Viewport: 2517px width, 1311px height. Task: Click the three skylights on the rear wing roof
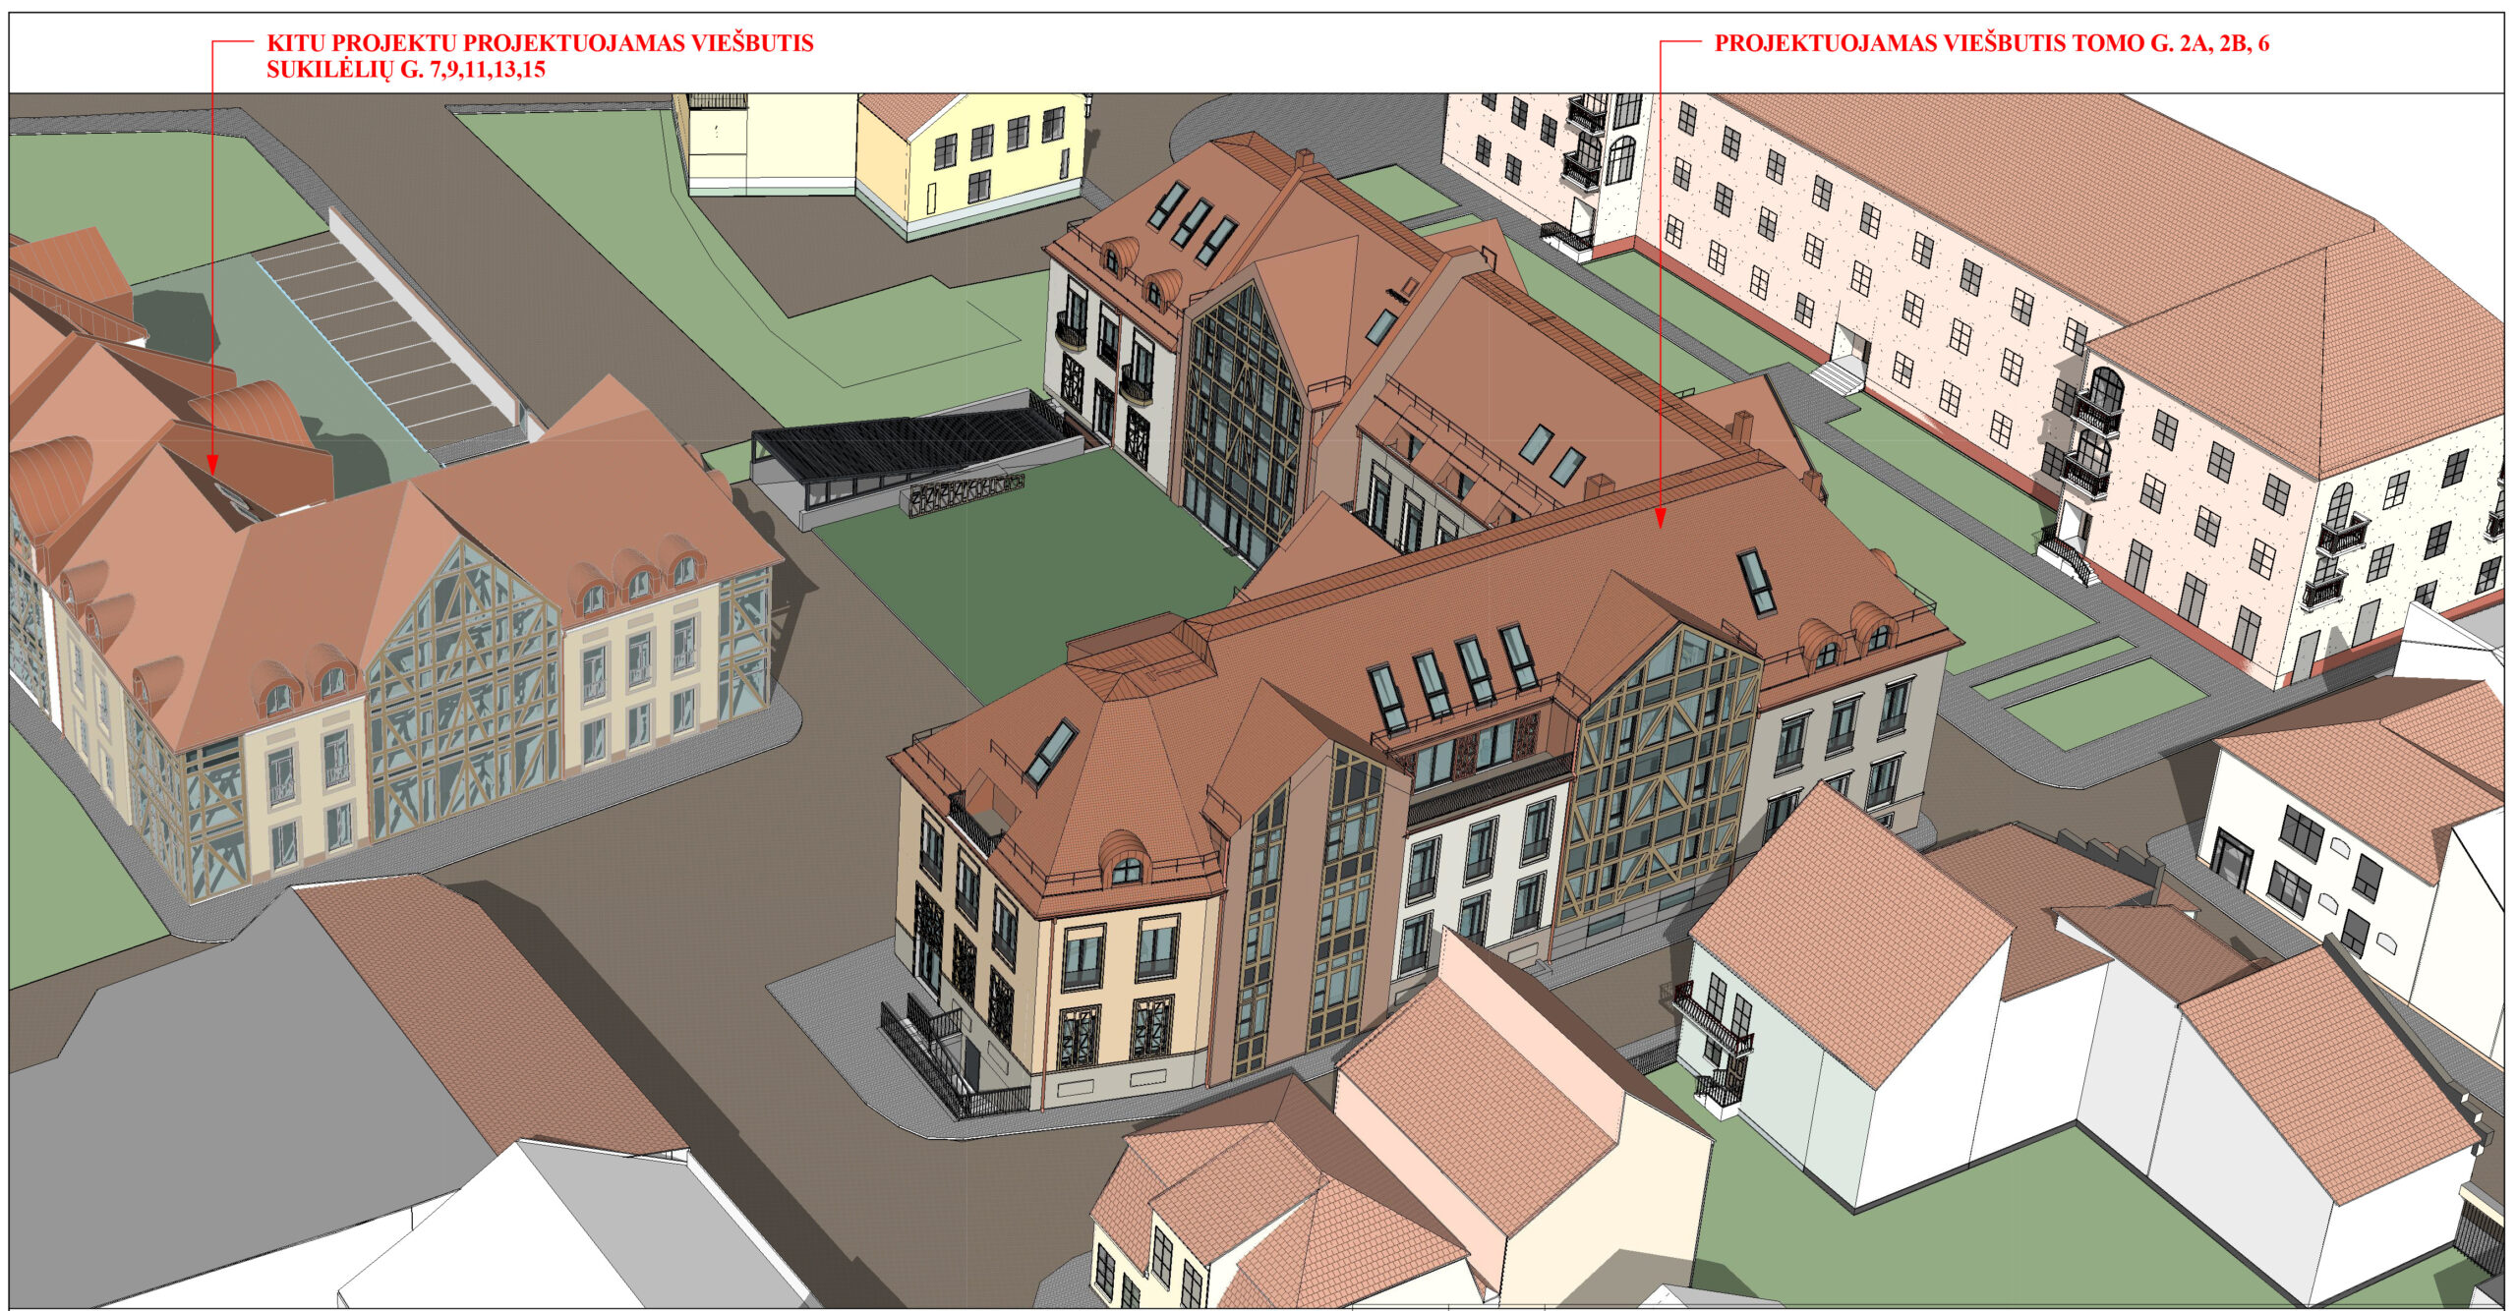1193,224
